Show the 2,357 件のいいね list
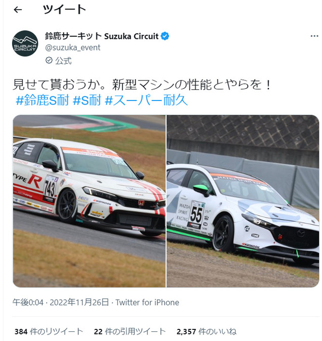Screen dimensions: 322x341 tap(206, 331)
